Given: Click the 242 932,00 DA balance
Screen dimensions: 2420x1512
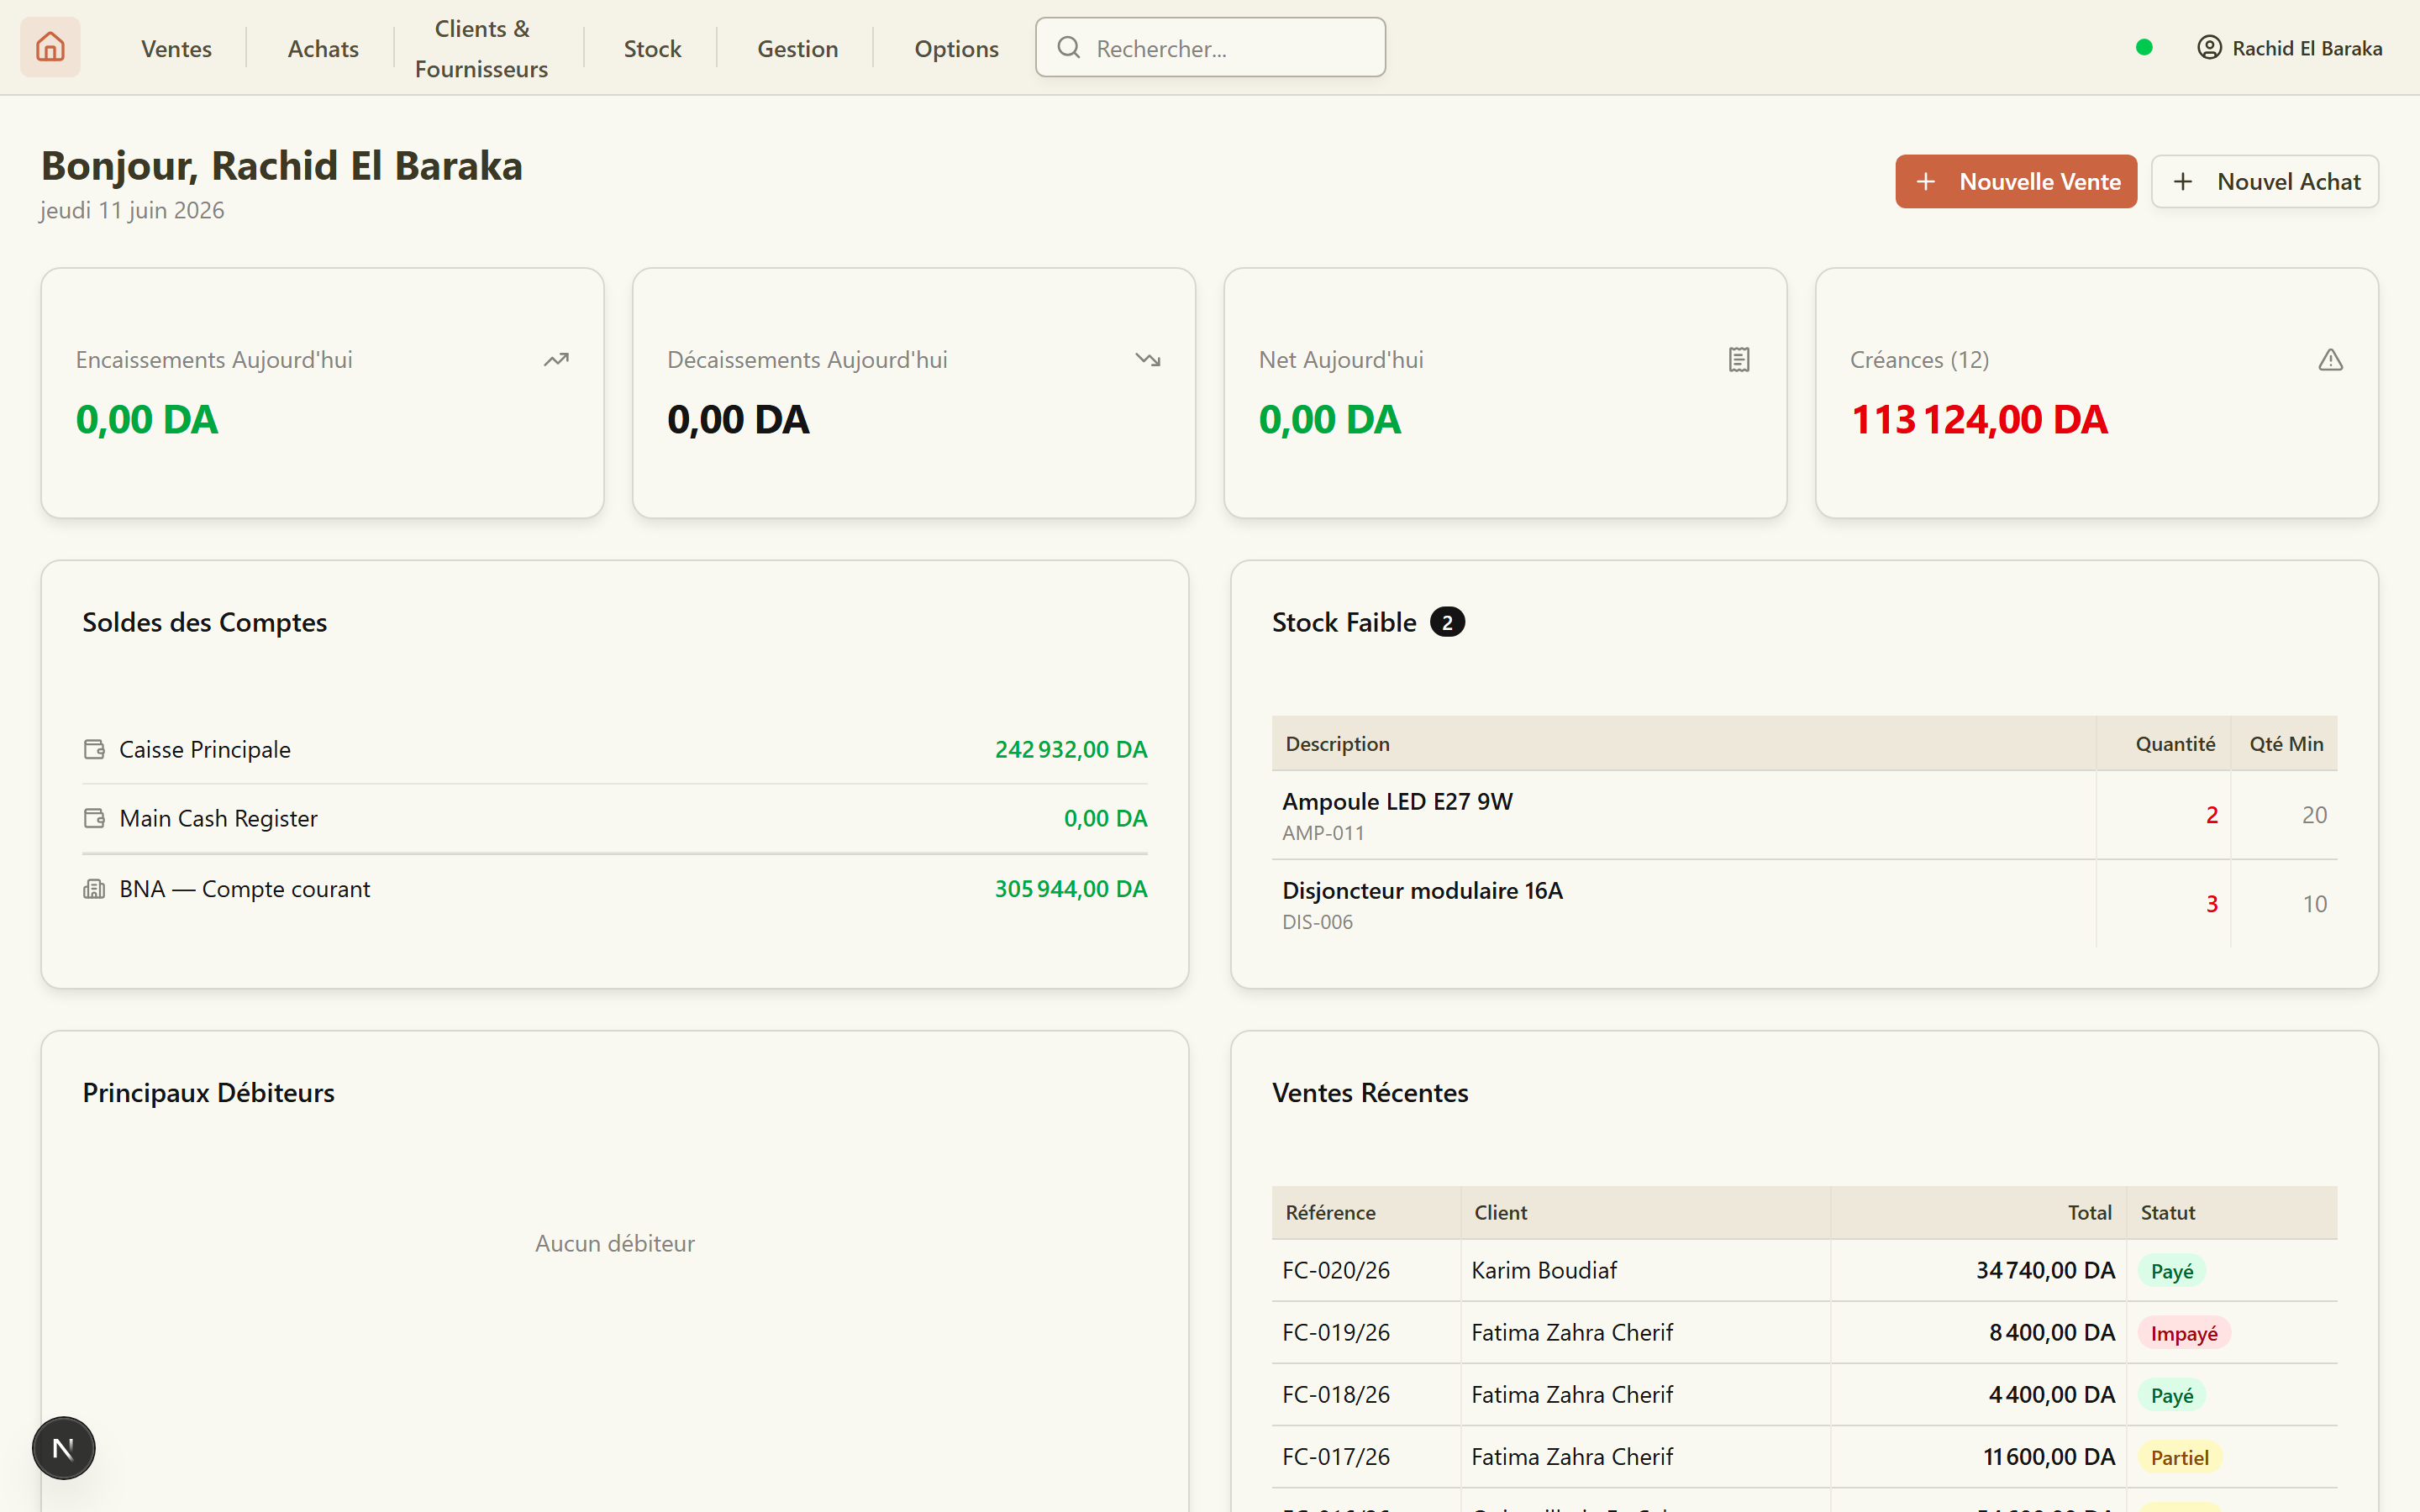Looking at the screenshot, I should point(1071,749).
